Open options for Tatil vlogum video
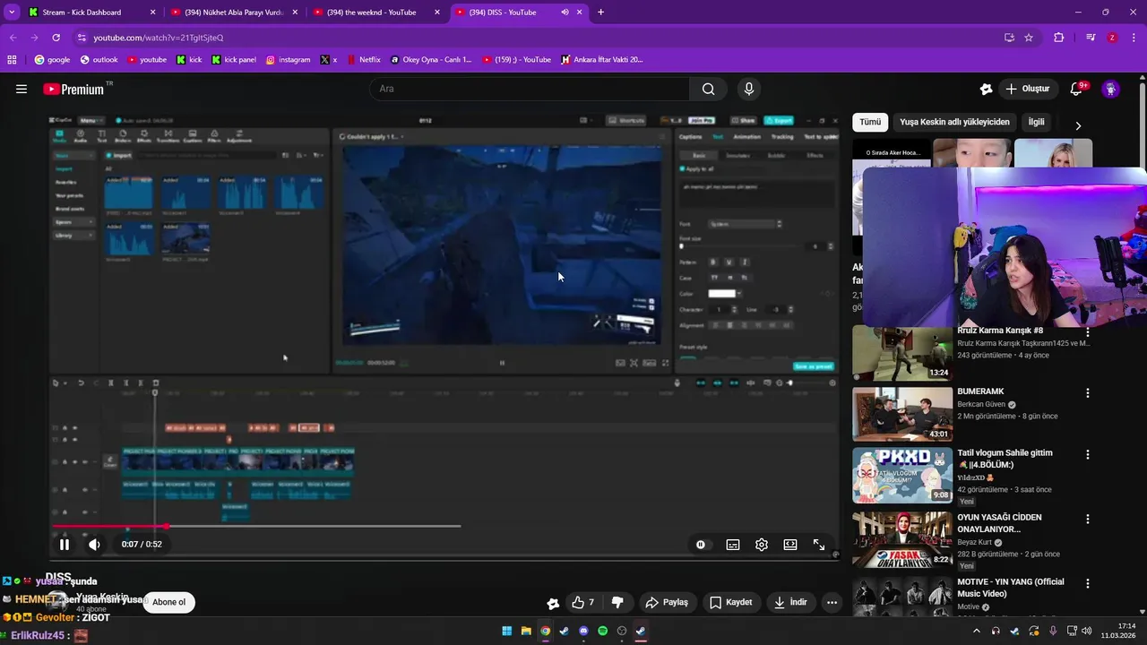The width and height of the screenshot is (1147, 645). [x=1088, y=454]
